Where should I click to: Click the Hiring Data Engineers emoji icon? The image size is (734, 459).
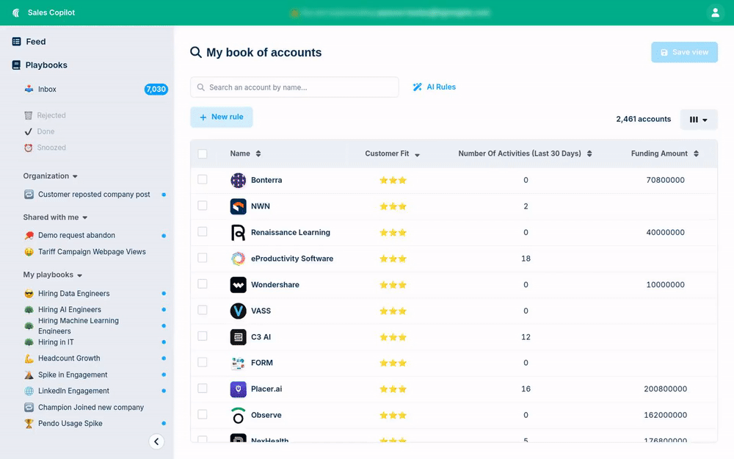29,294
